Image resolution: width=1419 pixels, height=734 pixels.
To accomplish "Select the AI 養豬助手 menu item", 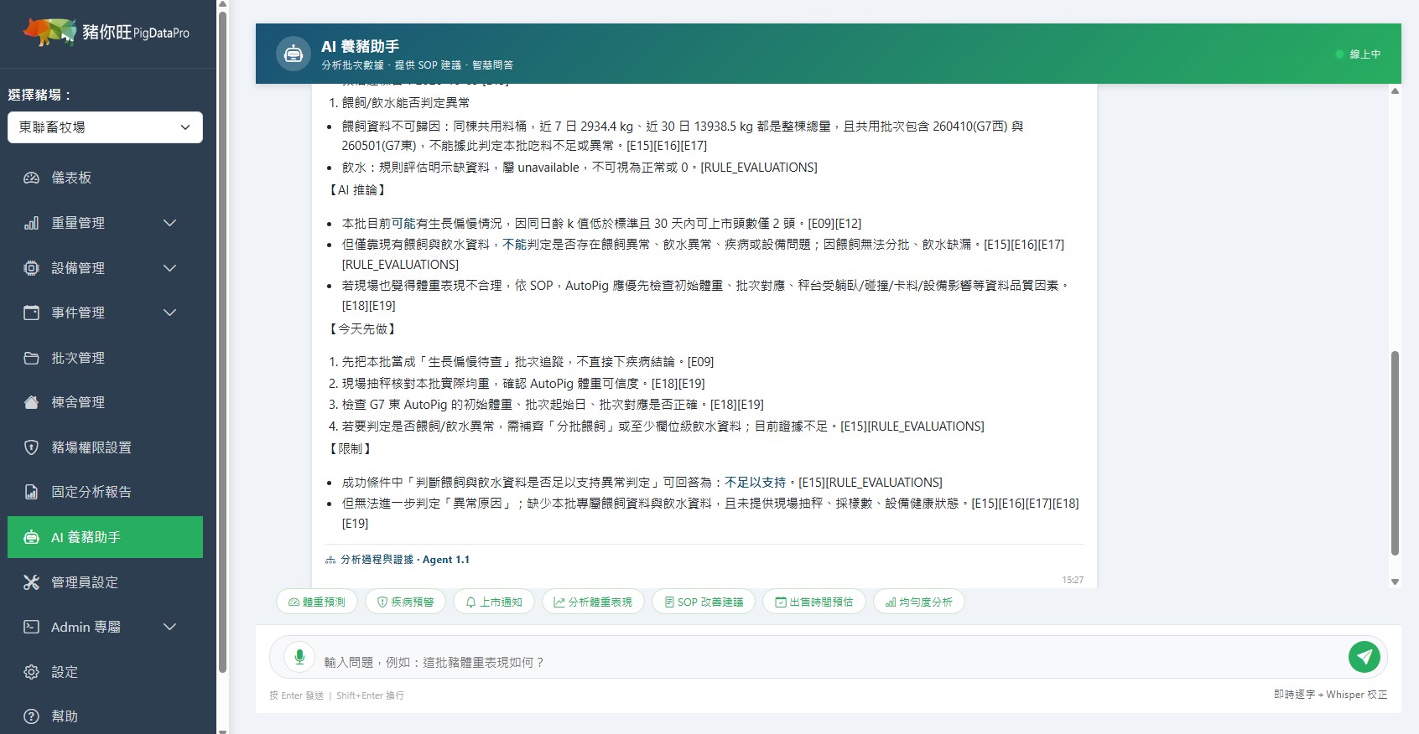I will coord(105,537).
